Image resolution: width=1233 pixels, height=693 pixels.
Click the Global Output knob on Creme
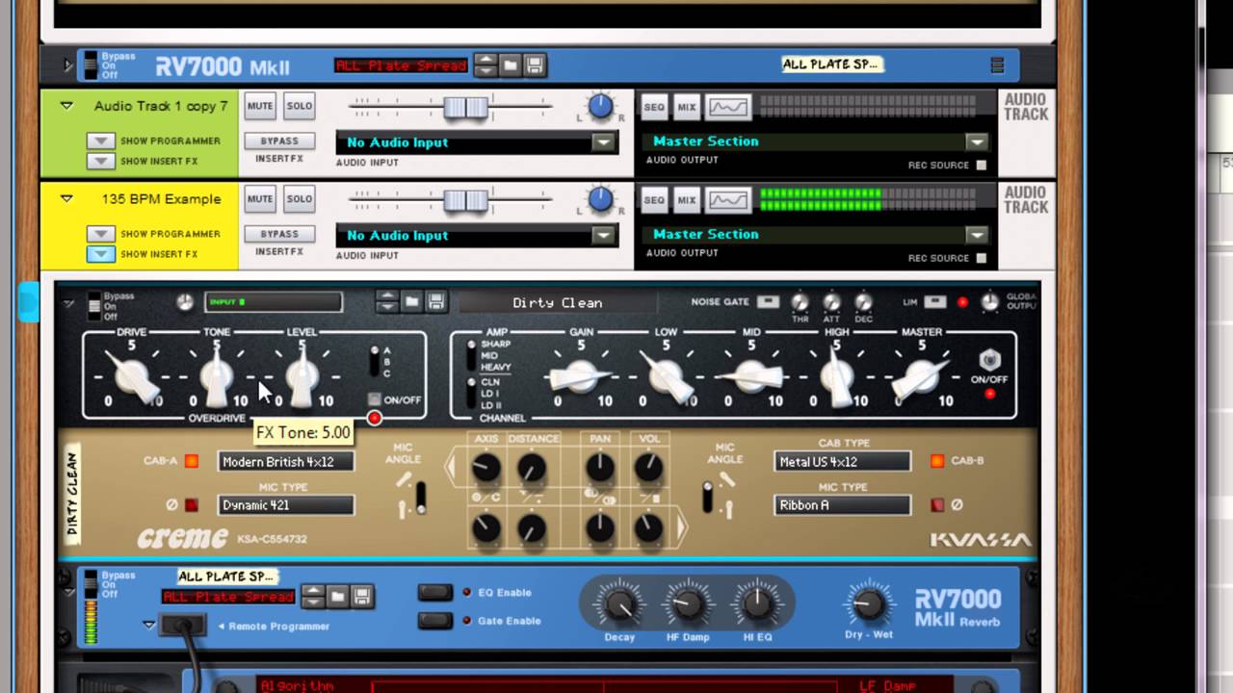point(989,302)
